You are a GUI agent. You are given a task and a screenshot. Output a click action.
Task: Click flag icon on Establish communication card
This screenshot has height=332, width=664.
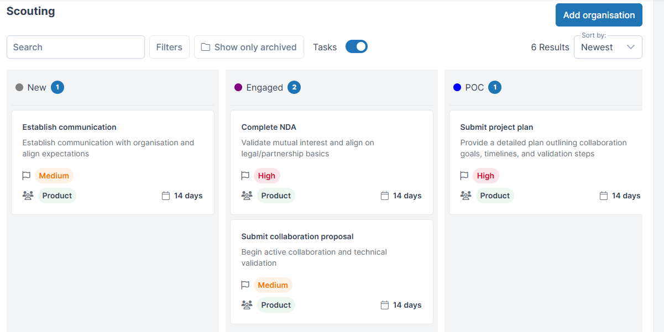tap(26, 176)
